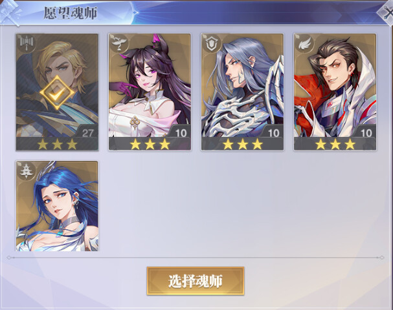This screenshot has width=393, height=310.
Task: Close the 愿望魂师 dialog
Action: click(387, 12)
